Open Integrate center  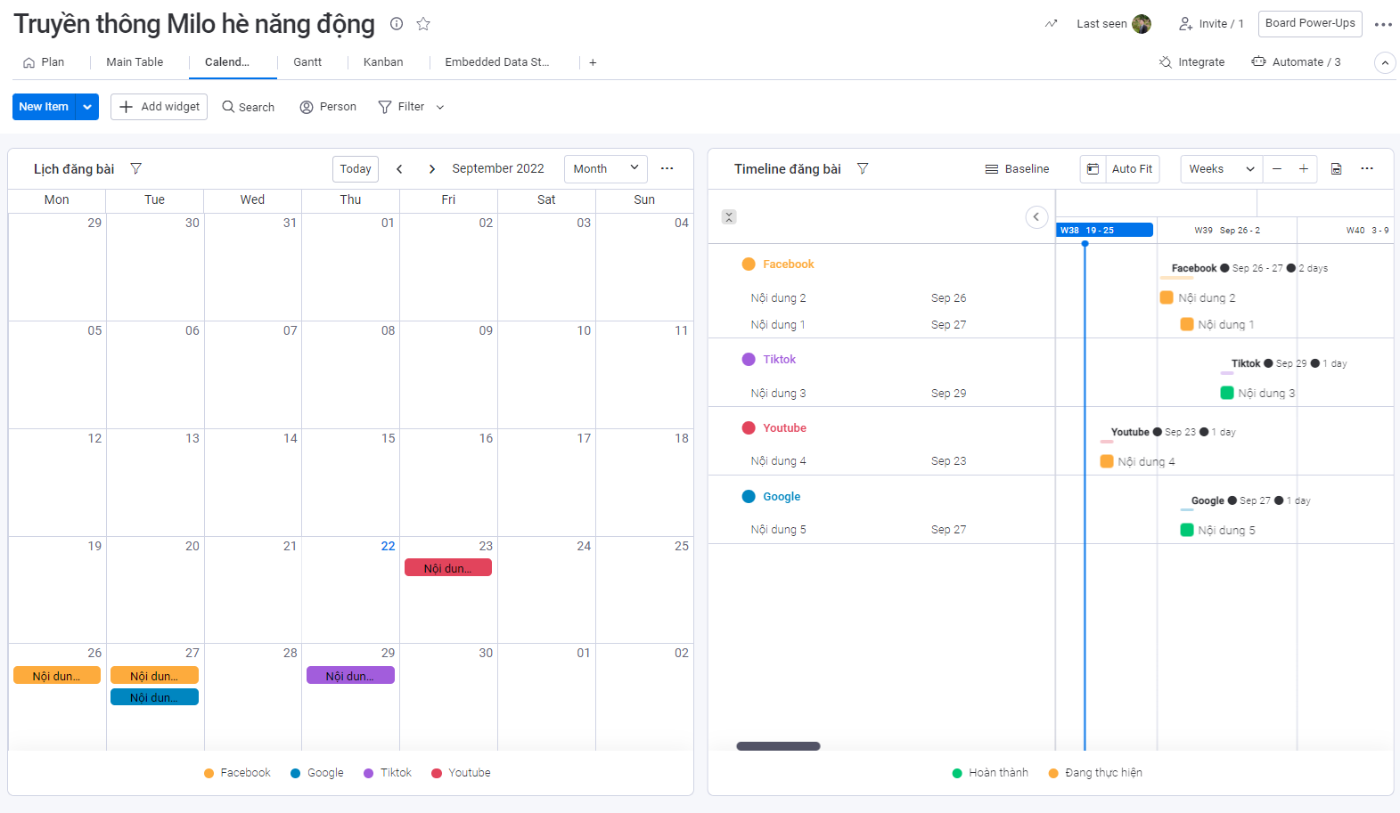coord(1191,62)
